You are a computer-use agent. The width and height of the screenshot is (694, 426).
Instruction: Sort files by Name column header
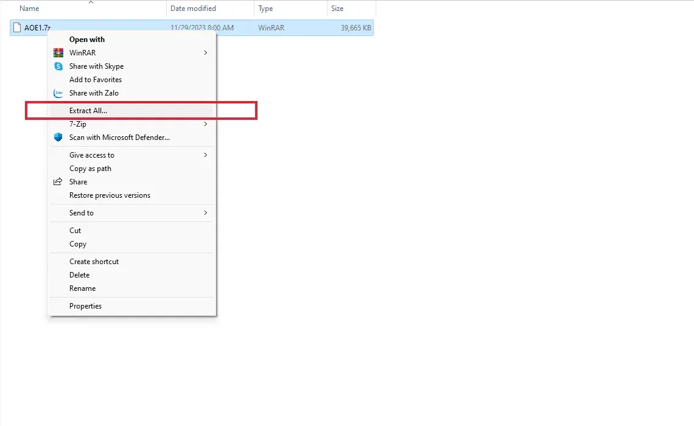pos(29,9)
